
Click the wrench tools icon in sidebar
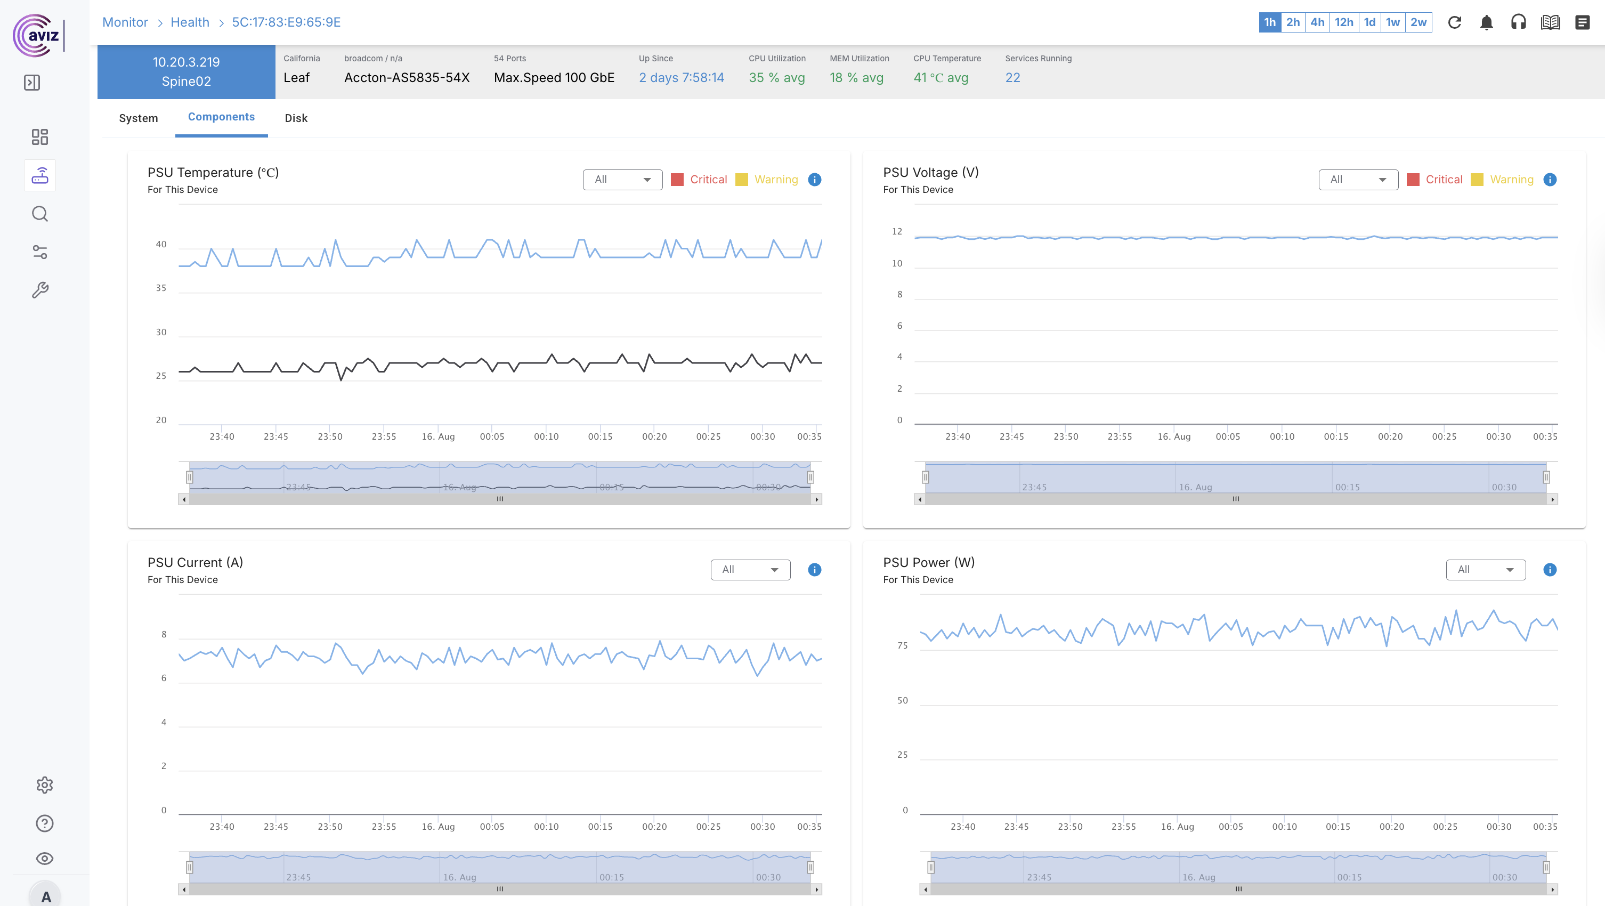click(40, 290)
